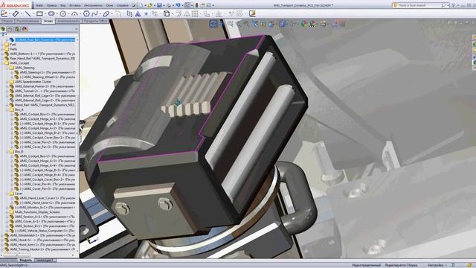Screen dimensions: 476x268
Task: Click the Open document icon
Action: [150, 5]
